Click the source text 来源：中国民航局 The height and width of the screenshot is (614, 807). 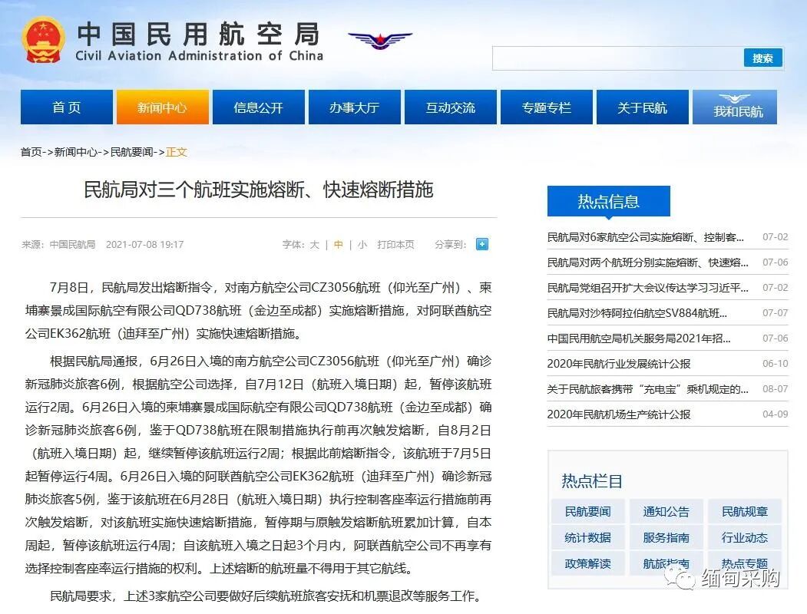click(58, 244)
